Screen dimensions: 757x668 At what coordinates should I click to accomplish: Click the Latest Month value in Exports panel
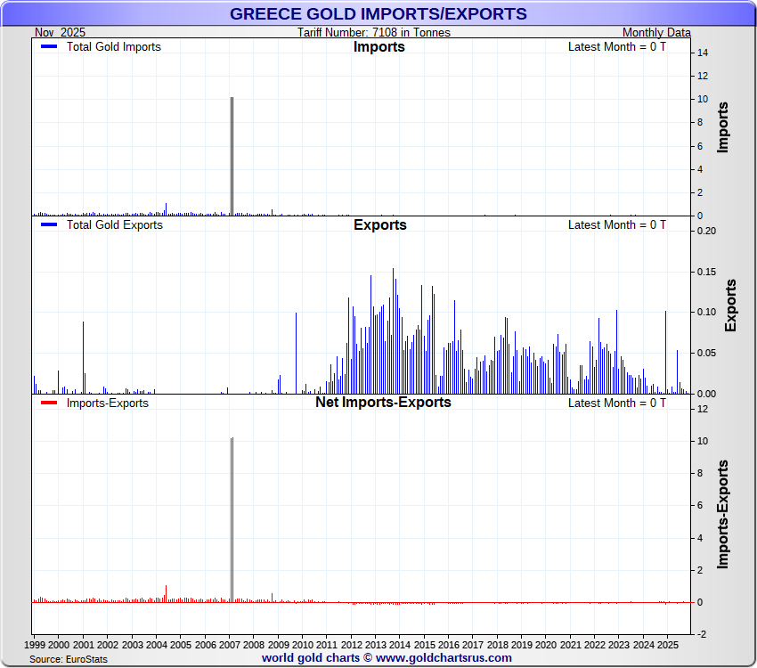pyautogui.click(x=616, y=225)
